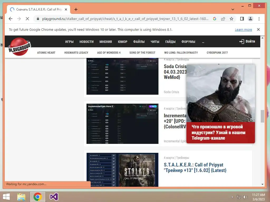Open the Soda Crisis trainer thumbnail
Screen dimensions: 270x202
coord(122,76)
